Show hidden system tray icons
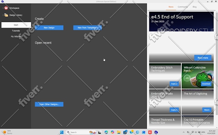Screen dimensions: 218x135 tap(184, 132)
